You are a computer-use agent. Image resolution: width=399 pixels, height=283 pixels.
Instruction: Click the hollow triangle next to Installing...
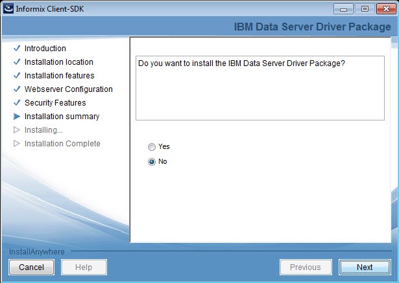(17, 130)
